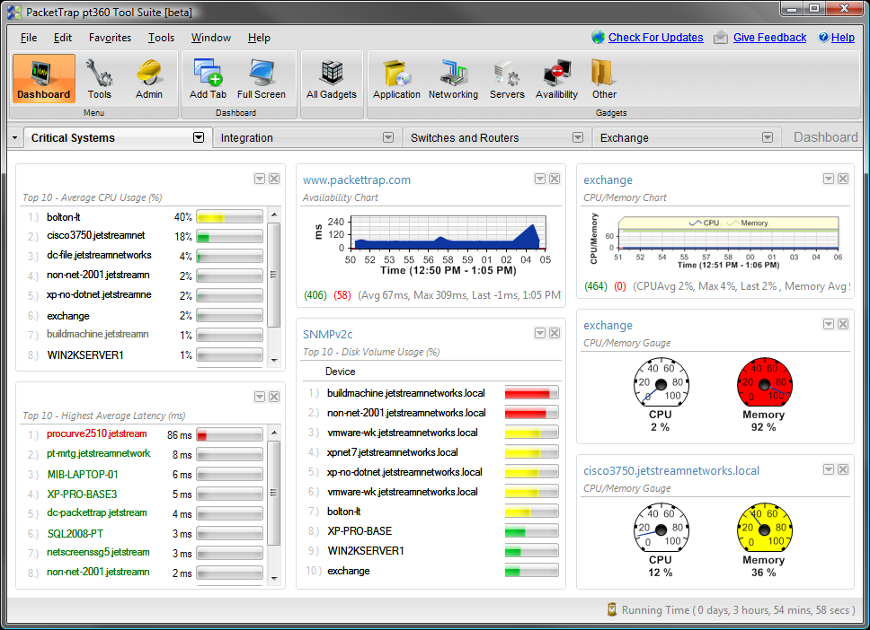Viewport: 870px width, 630px height.
Task: Click the Check For Updates link
Action: (656, 37)
